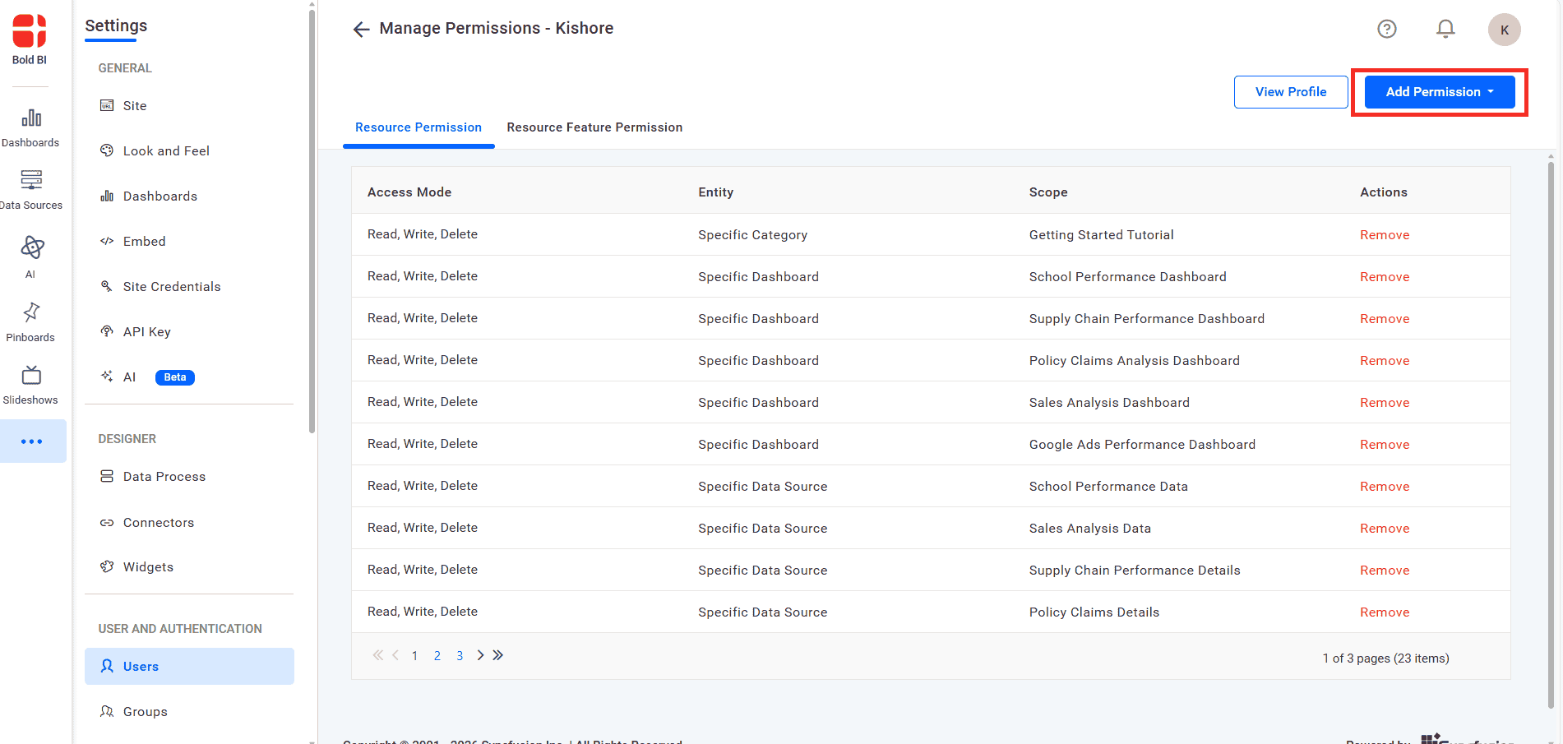1563x744 pixels.
Task: Select the Pinboards sidebar icon
Action: pos(30,314)
